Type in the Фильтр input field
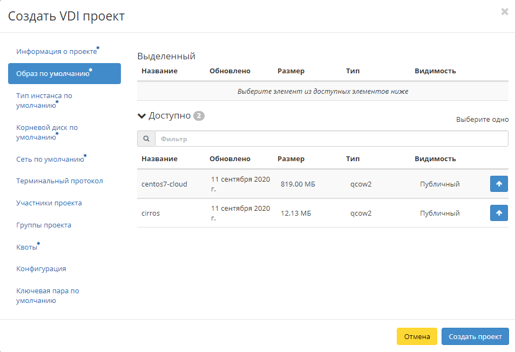515x352 pixels. [331, 139]
